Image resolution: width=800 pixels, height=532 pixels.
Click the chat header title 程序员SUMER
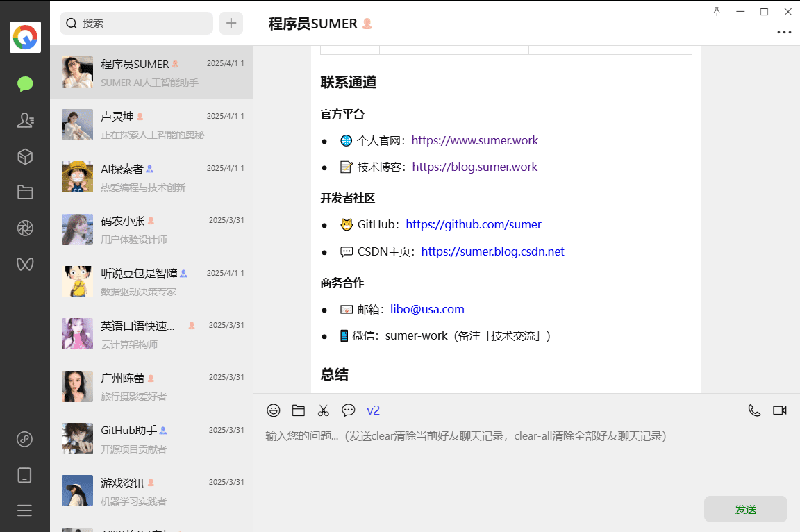[312, 24]
